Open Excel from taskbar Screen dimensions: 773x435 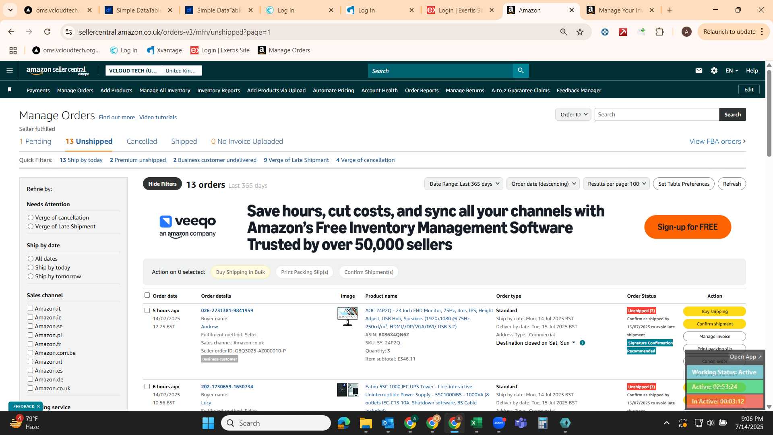point(476,423)
